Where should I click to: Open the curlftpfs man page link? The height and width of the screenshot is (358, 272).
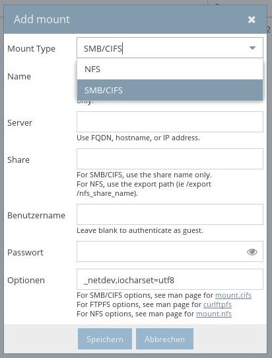217,304
